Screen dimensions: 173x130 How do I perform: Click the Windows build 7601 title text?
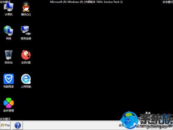(86, 2)
